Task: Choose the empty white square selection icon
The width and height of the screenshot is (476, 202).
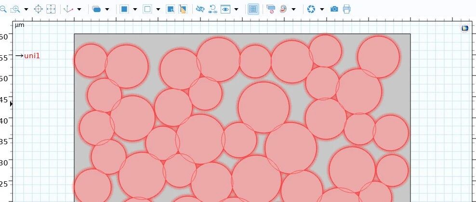Action: (x=147, y=9)
